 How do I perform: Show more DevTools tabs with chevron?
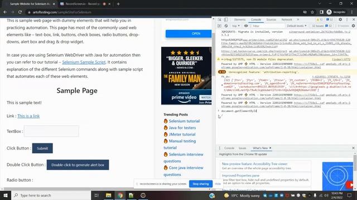pos(298,20)
